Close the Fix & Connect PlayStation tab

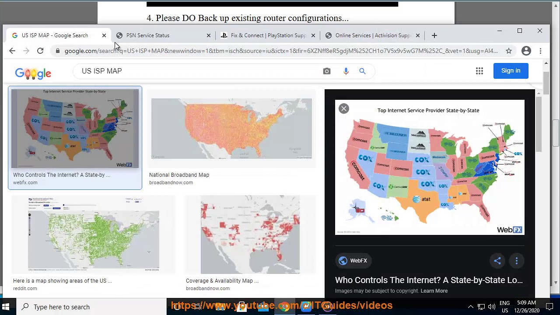[x=313, y=35]
